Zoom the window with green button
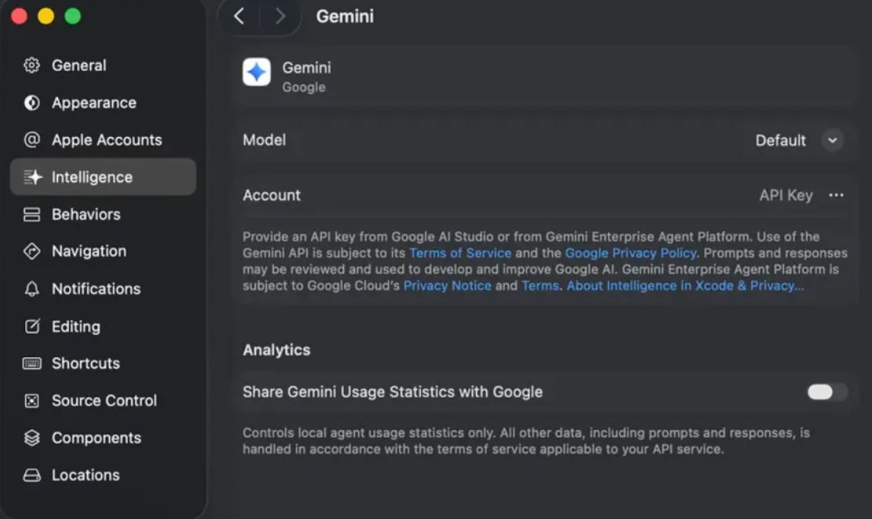This screenshot has width=872, height=519. tap(73, 16)
